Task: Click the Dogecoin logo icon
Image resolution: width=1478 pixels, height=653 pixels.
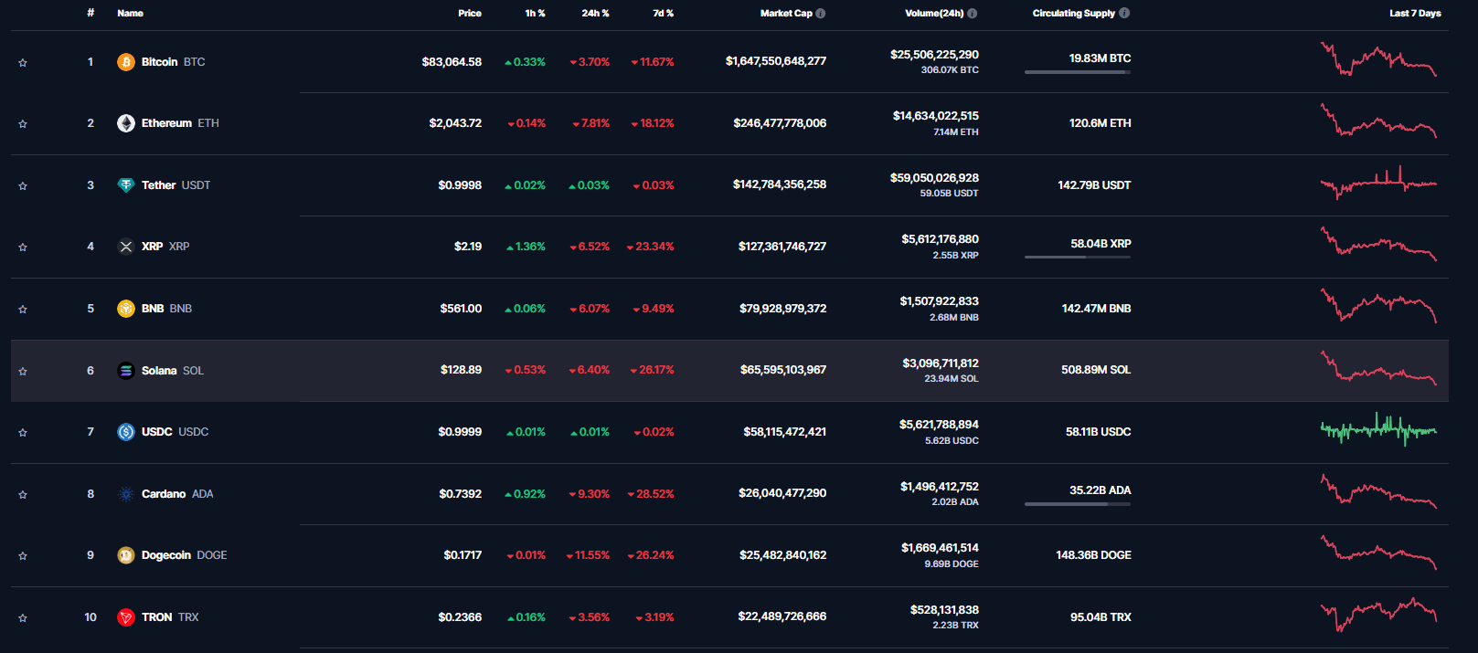Action: tap(126, 555)
